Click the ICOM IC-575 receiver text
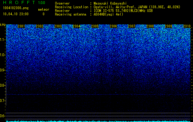193x122 pixels. (123, 11)
